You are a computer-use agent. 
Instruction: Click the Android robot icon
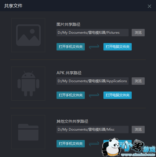[x=28, y=84]
